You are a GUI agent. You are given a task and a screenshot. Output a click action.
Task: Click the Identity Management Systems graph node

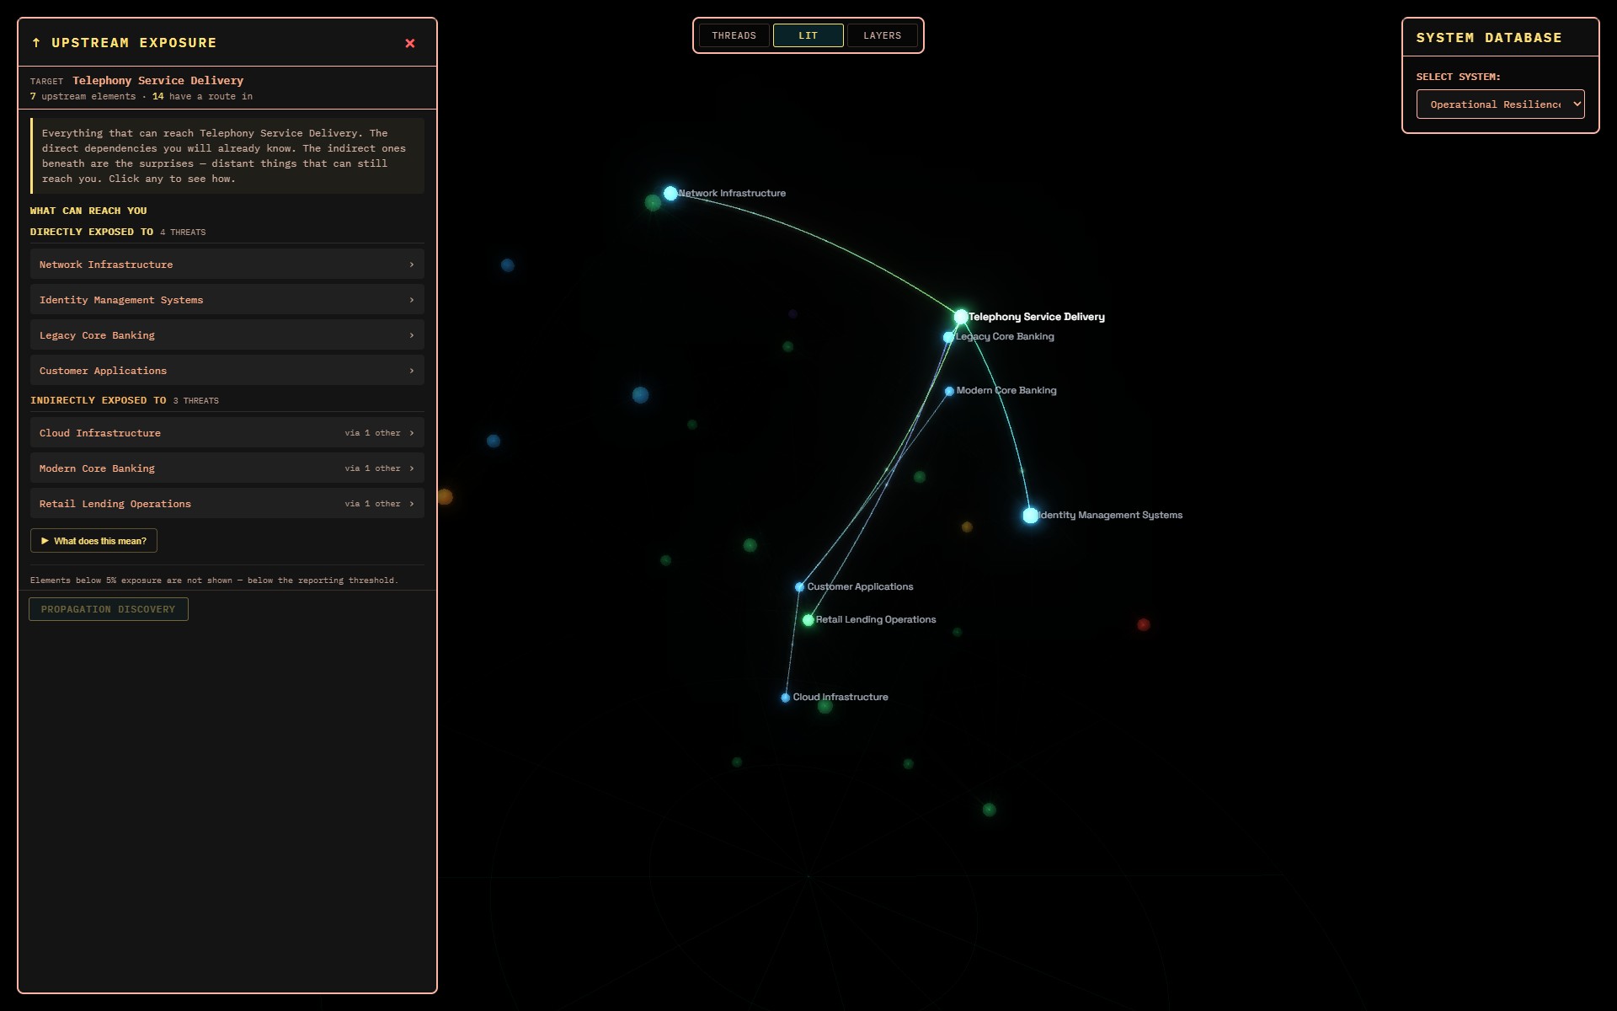pos(1031,516)
